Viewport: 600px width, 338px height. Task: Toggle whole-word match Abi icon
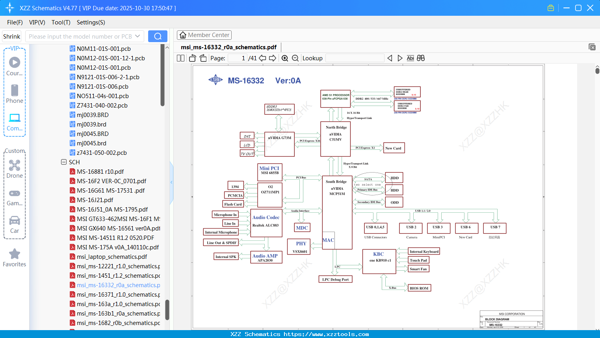click(411, 58)
